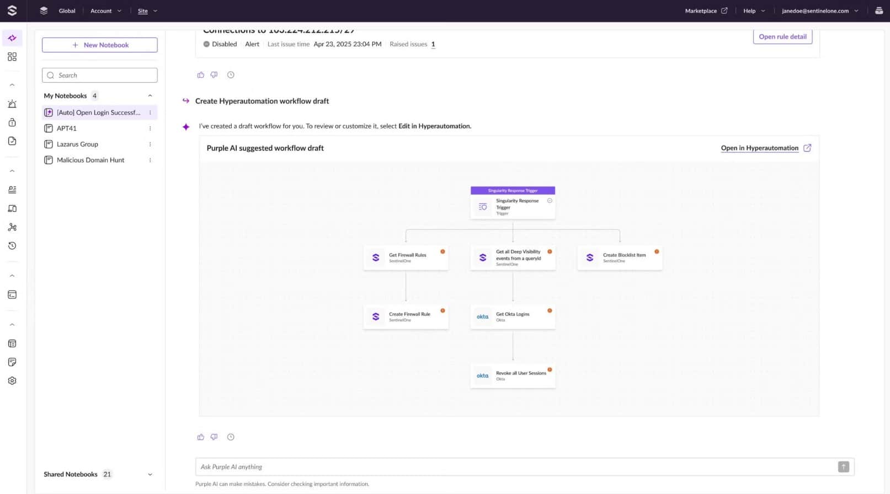The height and width of the screenshot is (494, 890).
Task: Open options menu for APT41 notebook
Action: tap(150, 128)
